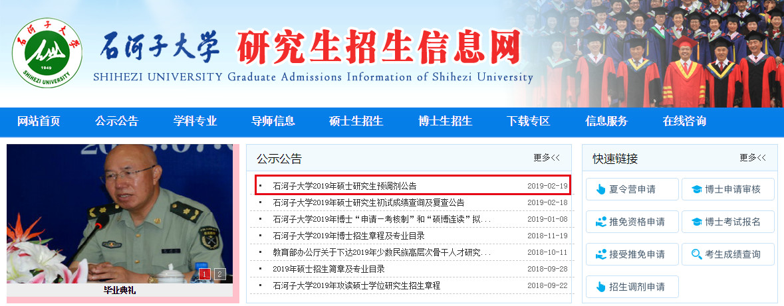This screenshot has width=784, height=306.
Task: Switch to slide 2 of carousel
Action: click(220, 274)
